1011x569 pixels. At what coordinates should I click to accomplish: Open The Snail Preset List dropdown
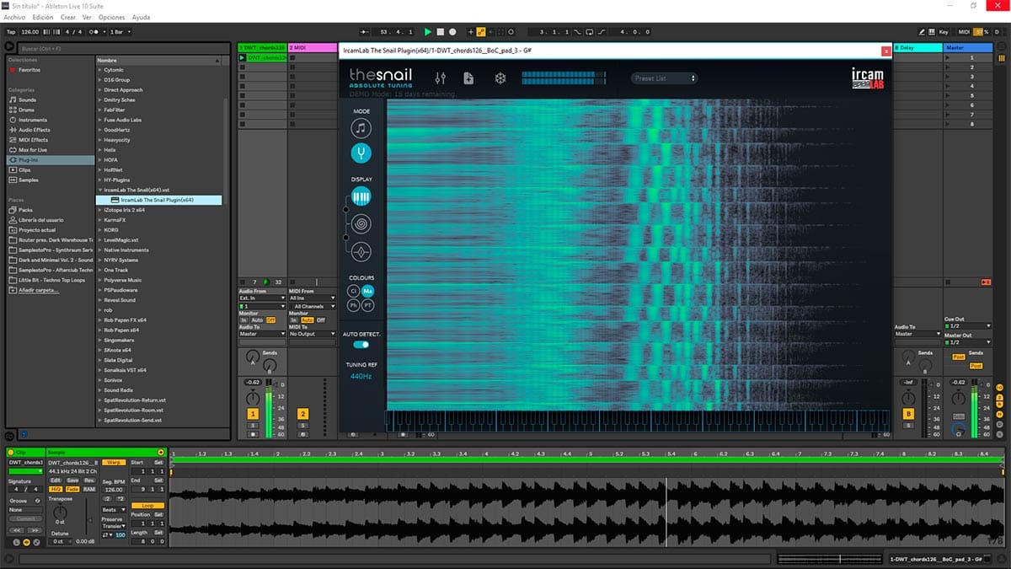pos(665,78)
